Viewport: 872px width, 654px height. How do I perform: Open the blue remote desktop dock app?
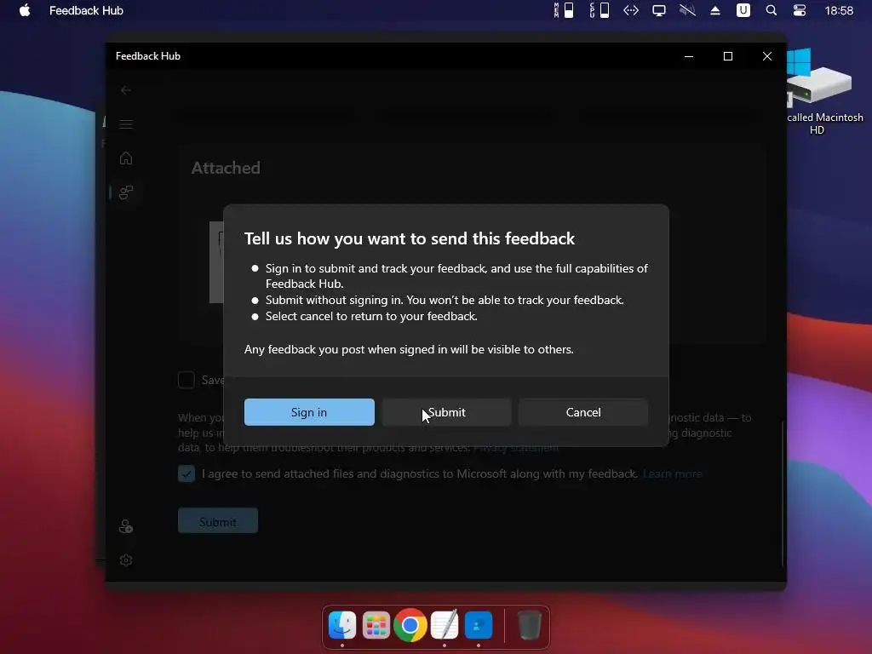(479, 625)
